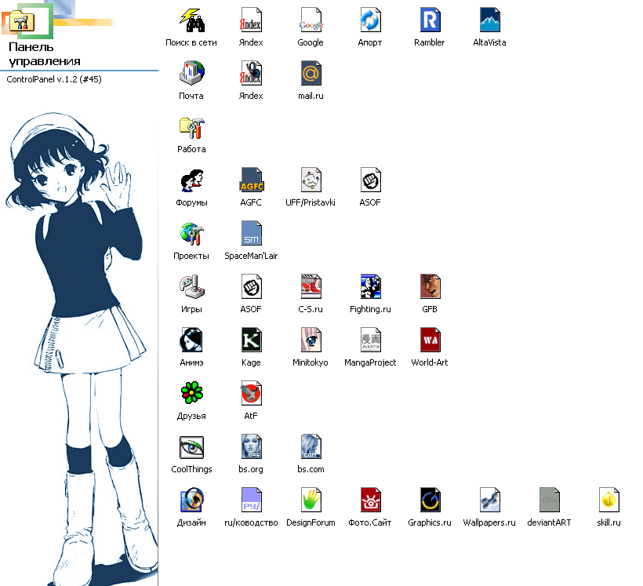Open the Wallpapers.ru shortcut icon
The width and height of the screenshot is (643, 586).
coord(489,500)
